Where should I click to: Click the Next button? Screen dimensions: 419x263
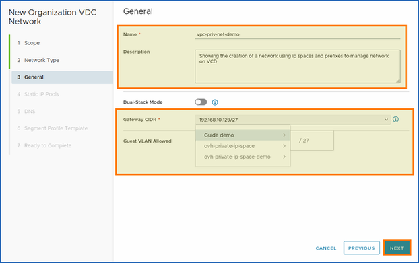397,248
